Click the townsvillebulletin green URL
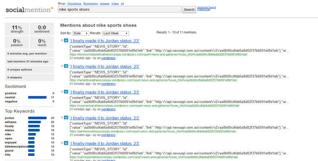318x161 pixels. [x=158, y=54]
